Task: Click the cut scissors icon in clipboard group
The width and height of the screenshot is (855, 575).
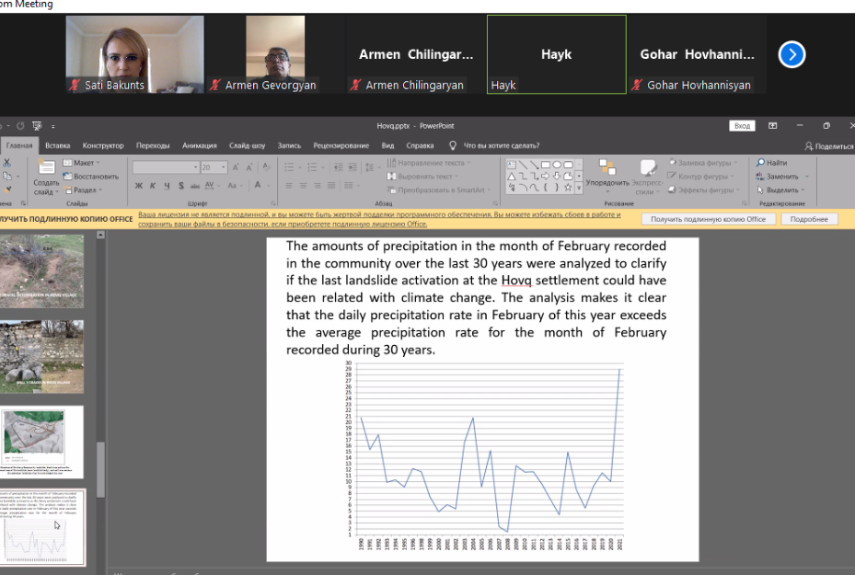Action: [8, 163]
